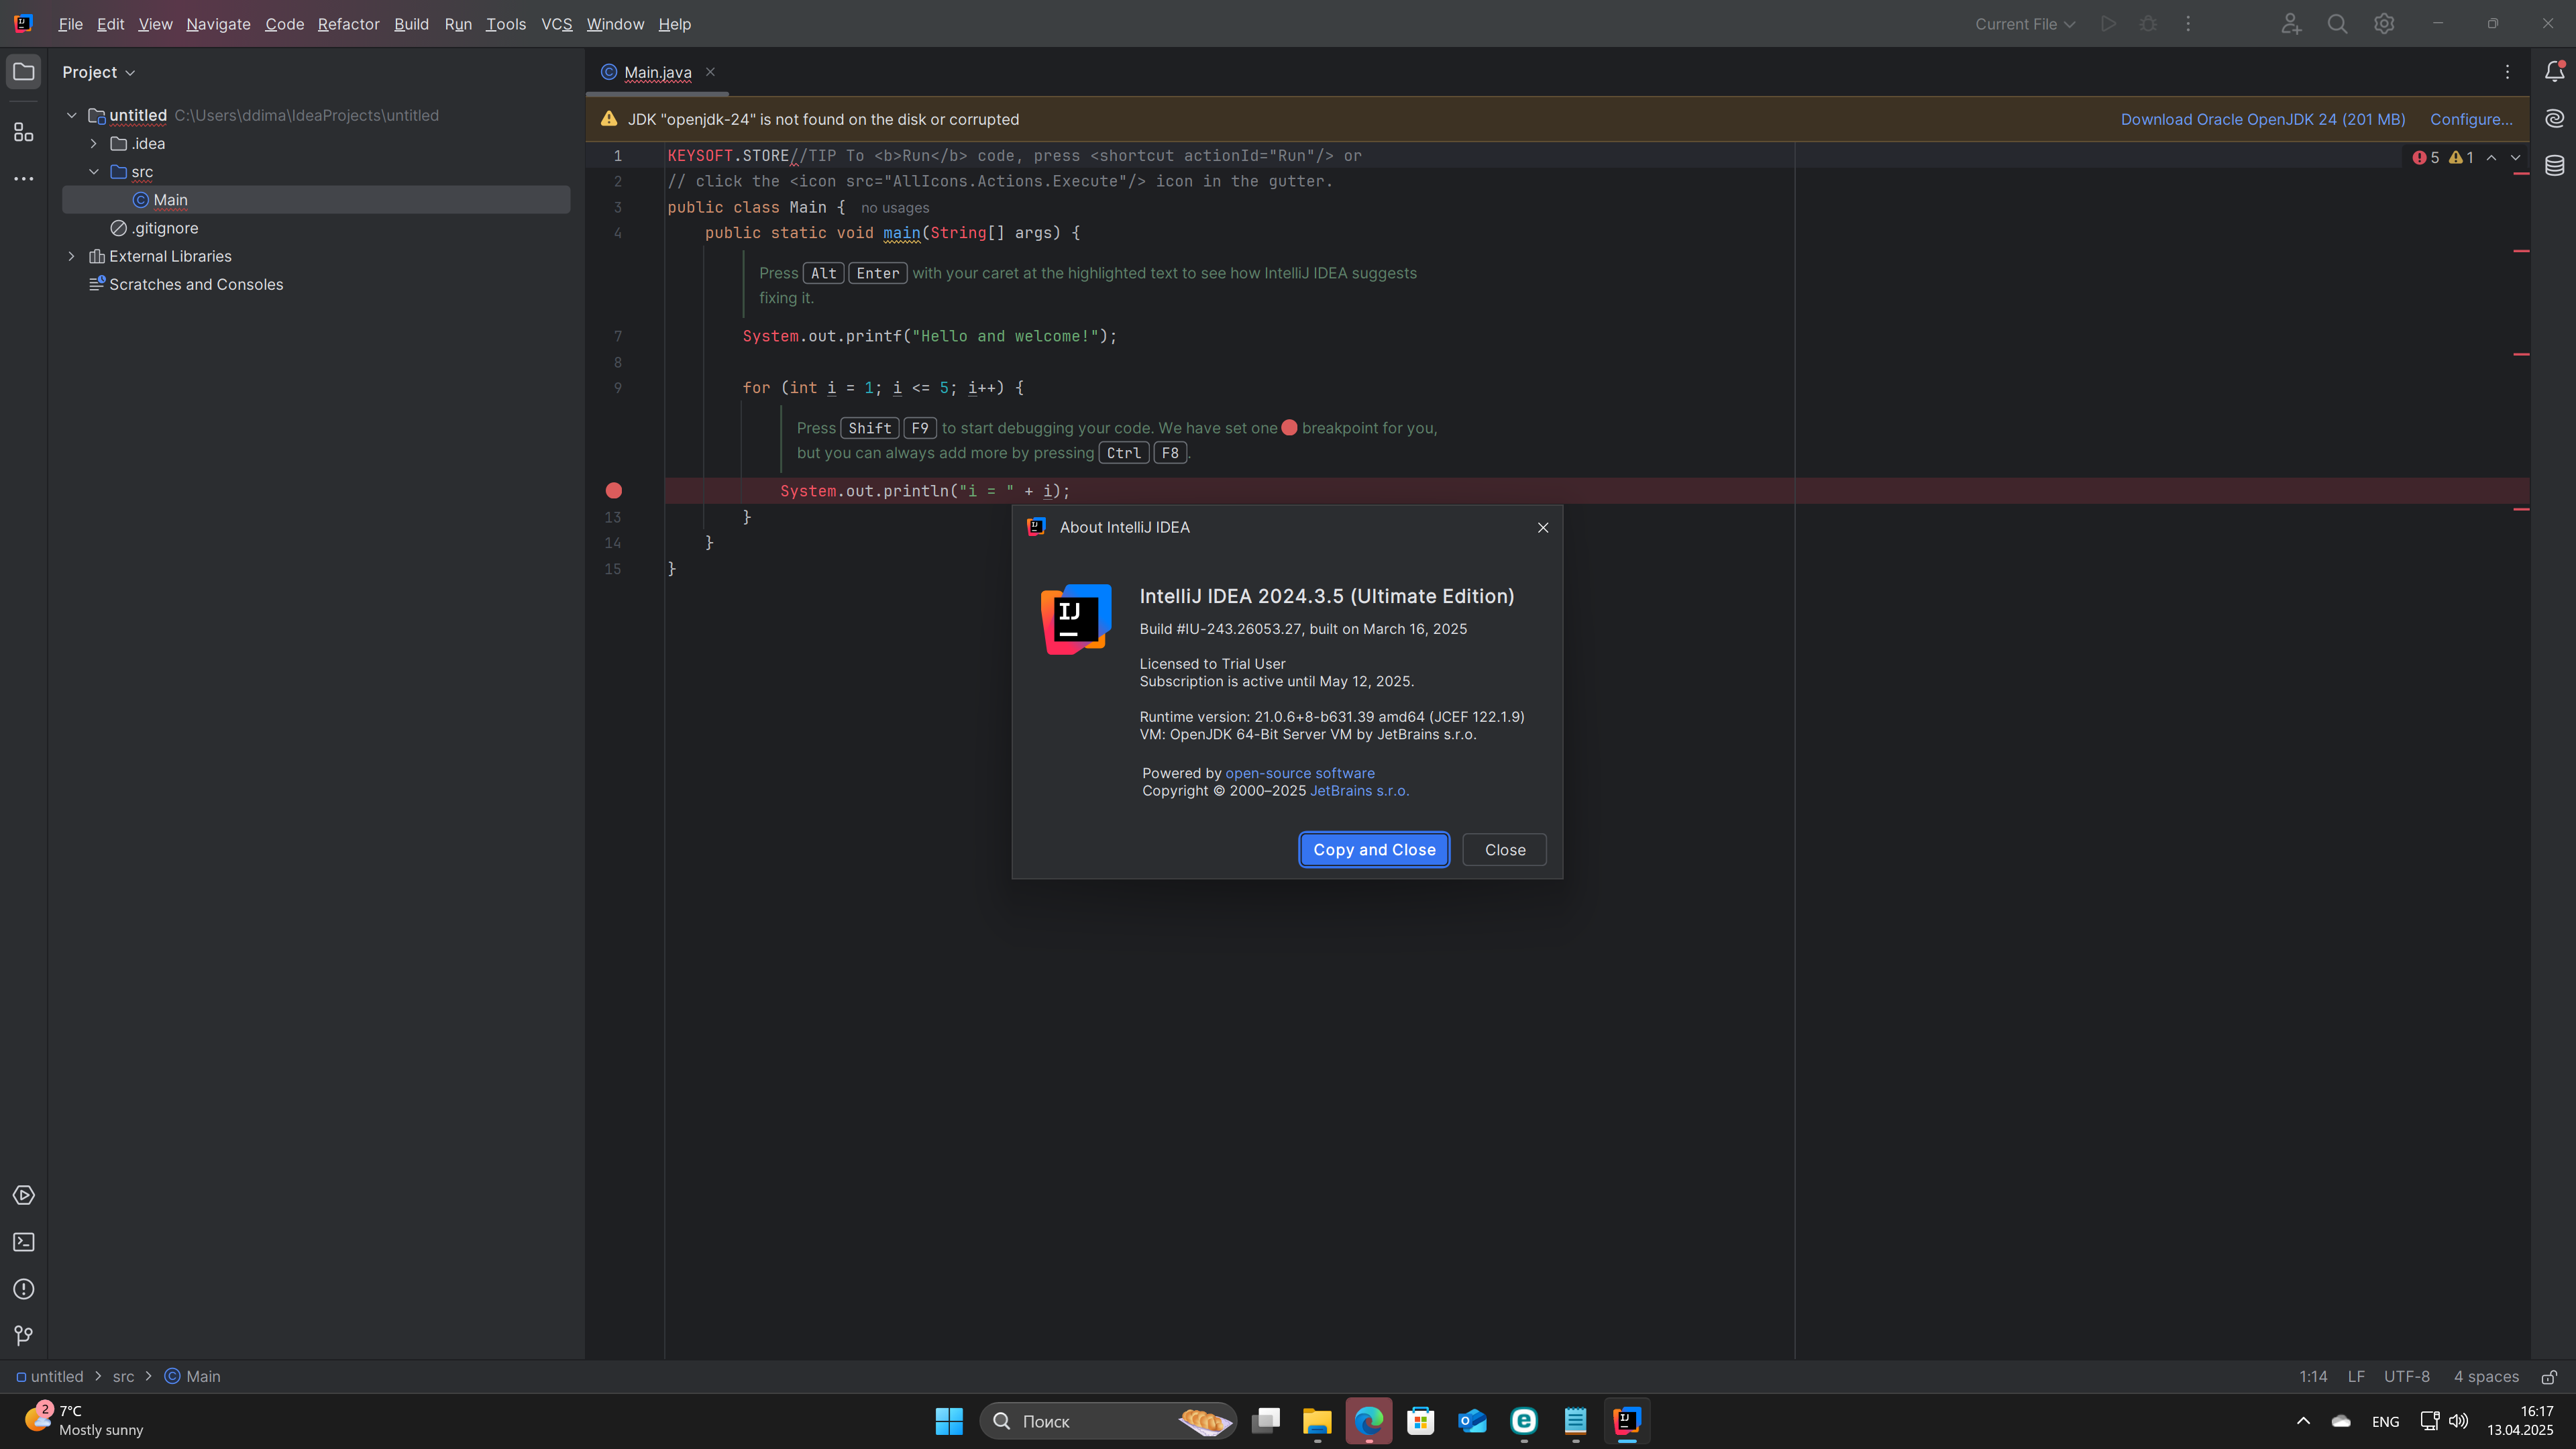Go to previous highlighted error arrow
The height and width of the screenshot is (1449, 2576).
[2491, 158]
